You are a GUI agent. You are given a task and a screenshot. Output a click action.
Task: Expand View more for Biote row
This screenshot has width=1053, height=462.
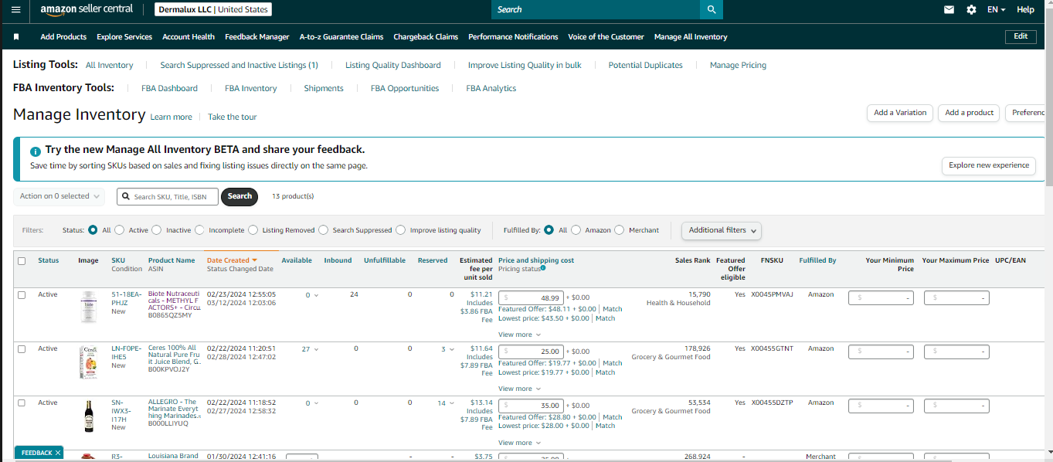point(519,335)
